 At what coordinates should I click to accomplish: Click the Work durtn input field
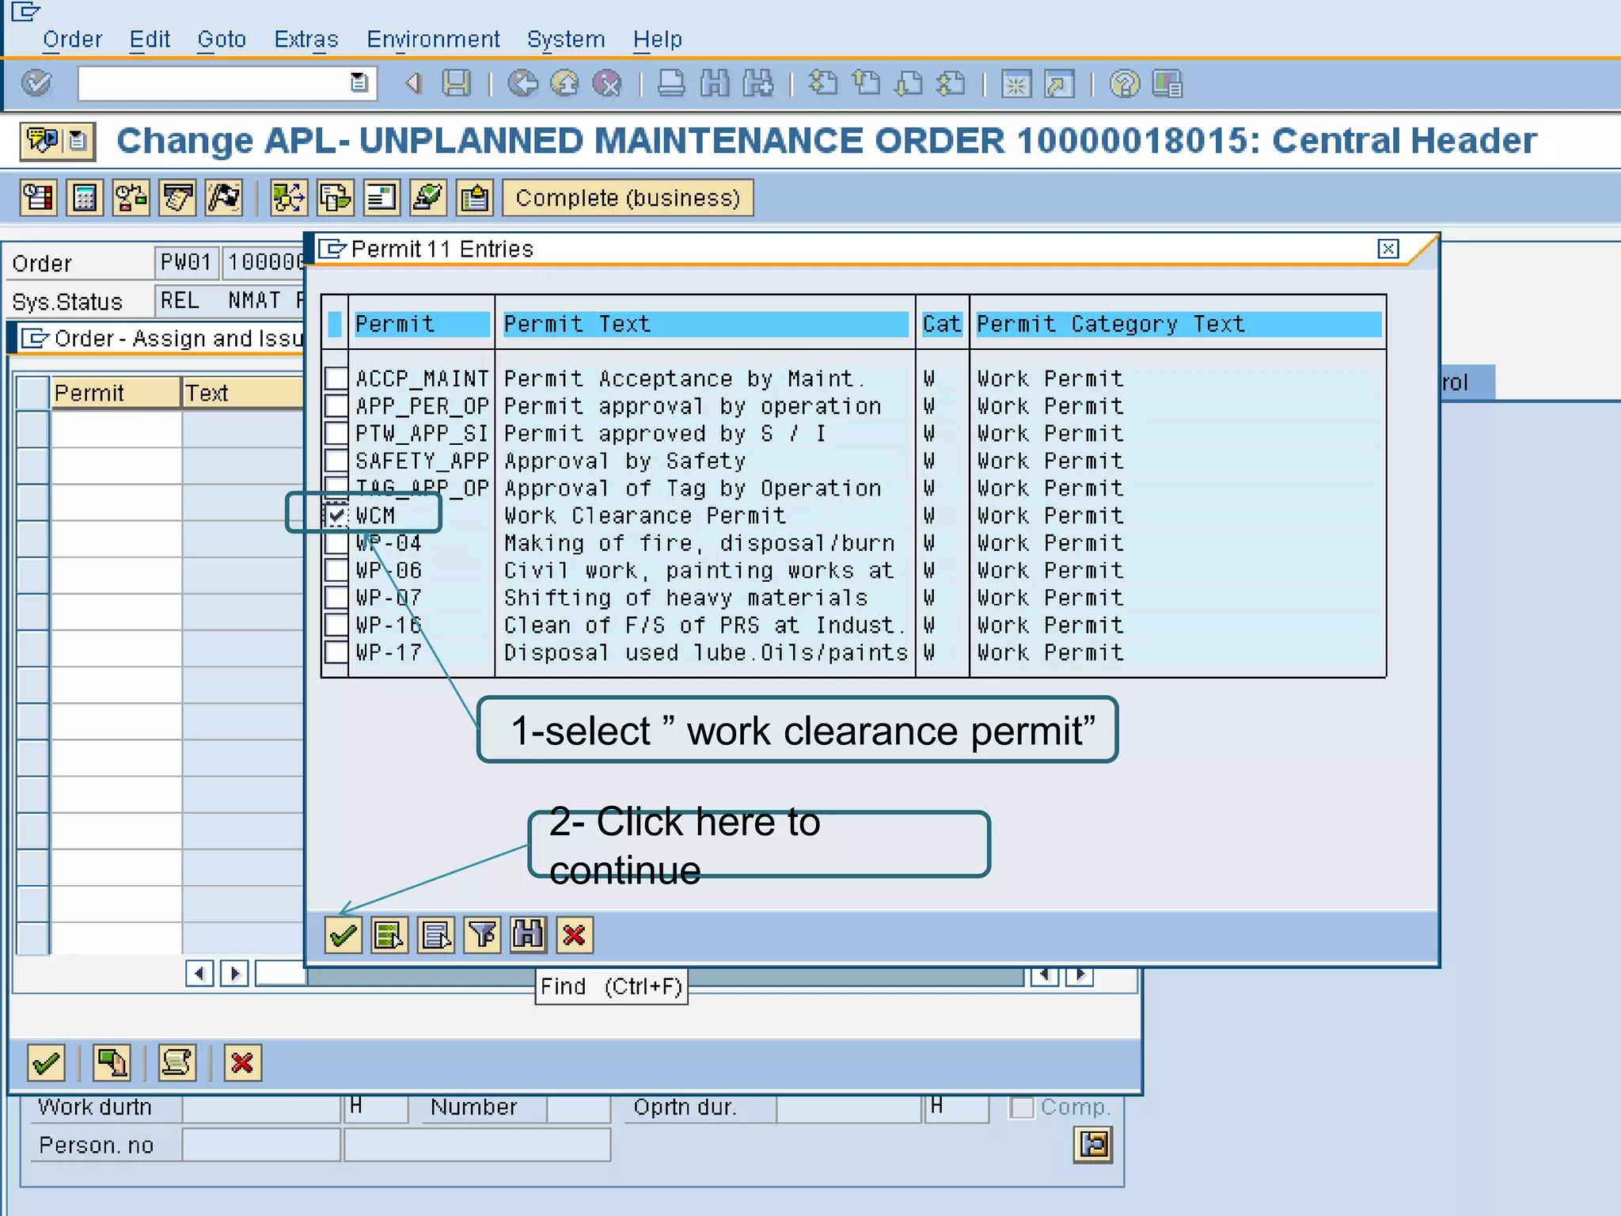(261, 1108)
